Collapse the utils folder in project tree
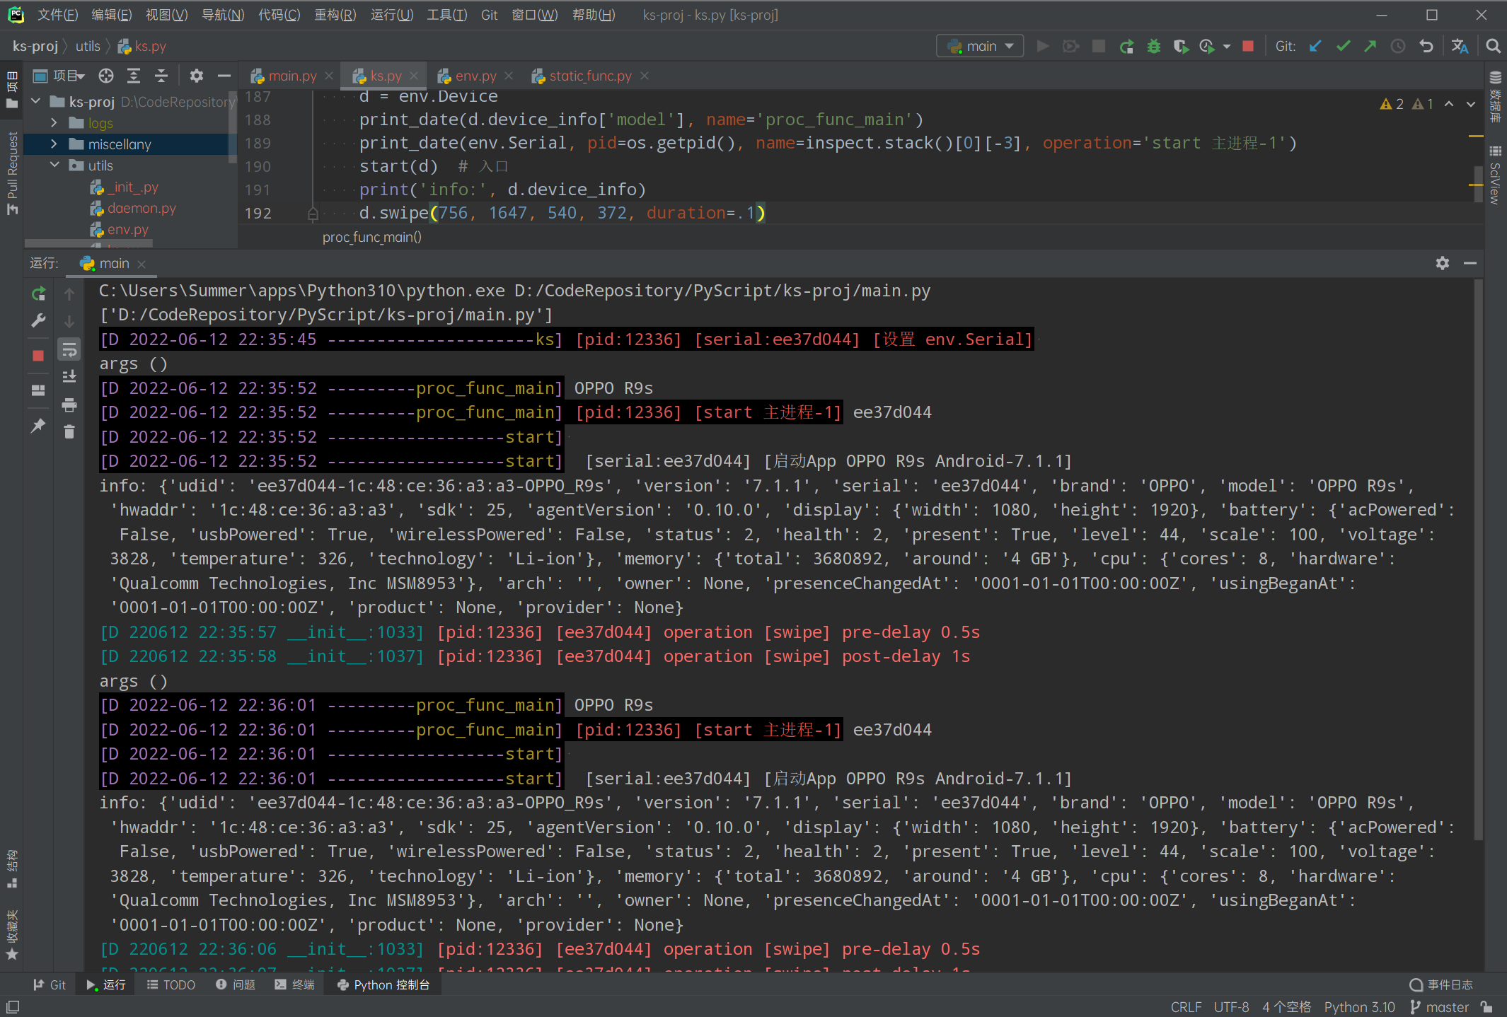The width and height of the screenshot is (1507, 1017). [55, 165]
